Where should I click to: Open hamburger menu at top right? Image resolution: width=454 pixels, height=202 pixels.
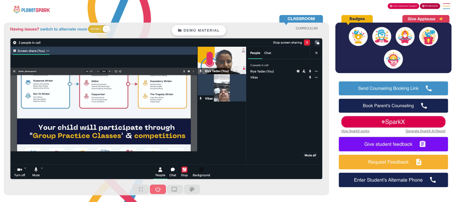(x=446, y=6)
